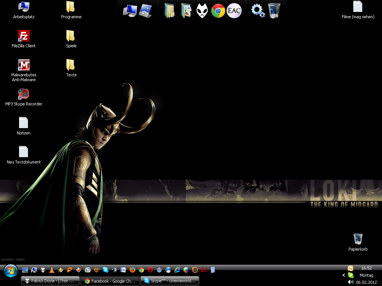Click the calculator icon in quick launch
Image resolution: width=382 pixels, height=286 pixels.
(213, 270)
